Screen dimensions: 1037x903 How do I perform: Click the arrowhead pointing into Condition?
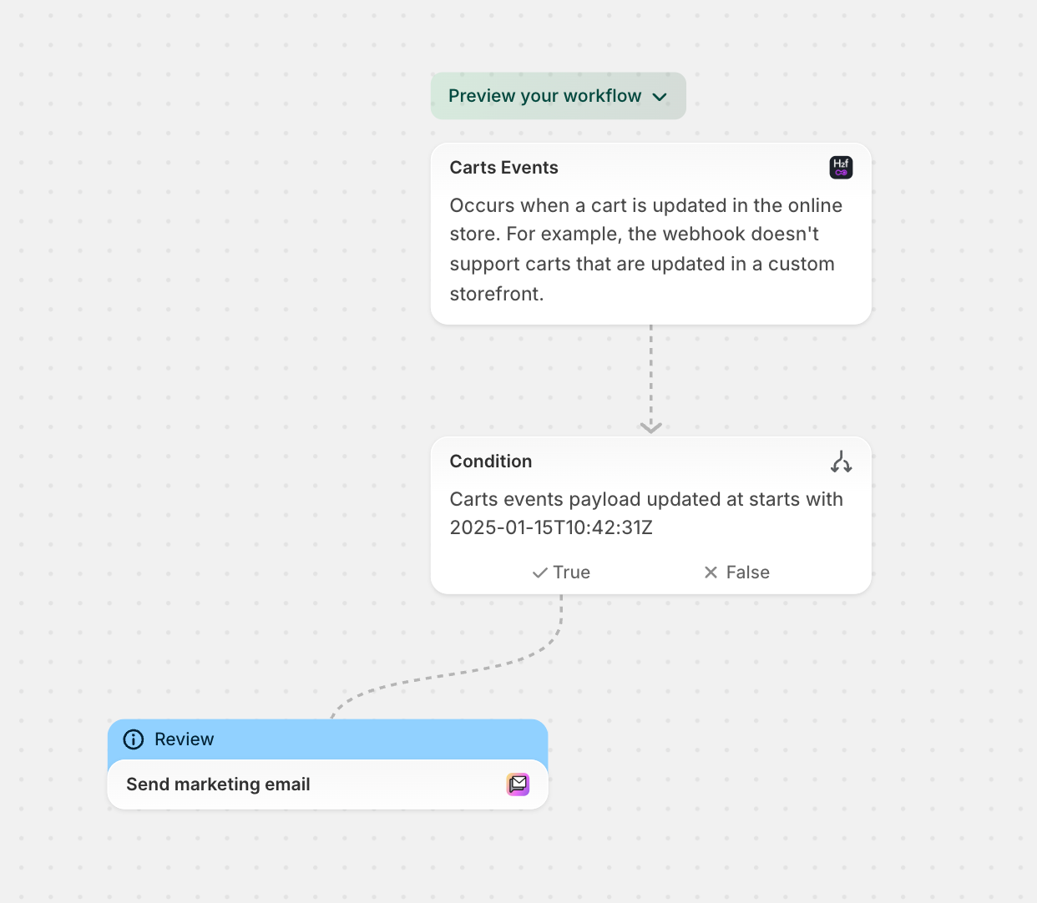click(x=651, y=427)
